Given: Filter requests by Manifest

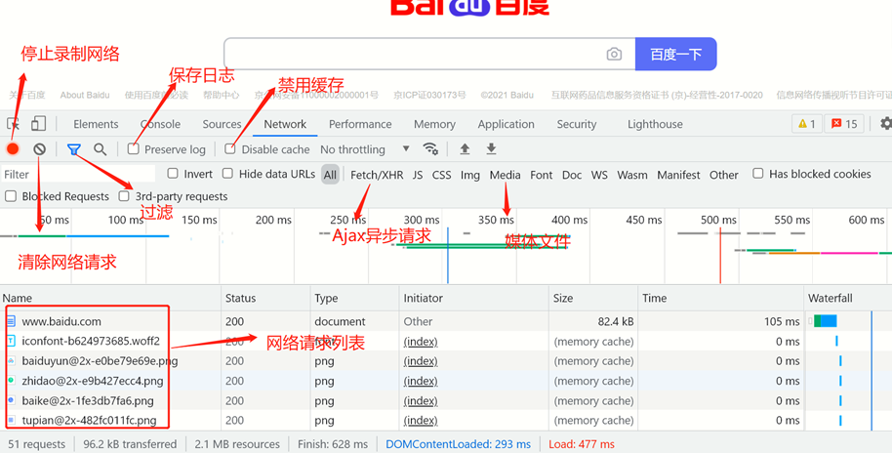Looking at the screenshot, I should tap(678, 175).
